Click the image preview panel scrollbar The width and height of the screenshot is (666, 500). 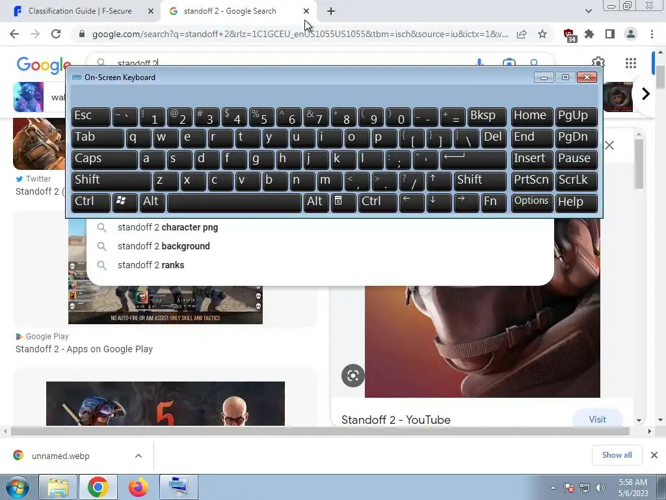pyautogui.click(x=639, y=163)
